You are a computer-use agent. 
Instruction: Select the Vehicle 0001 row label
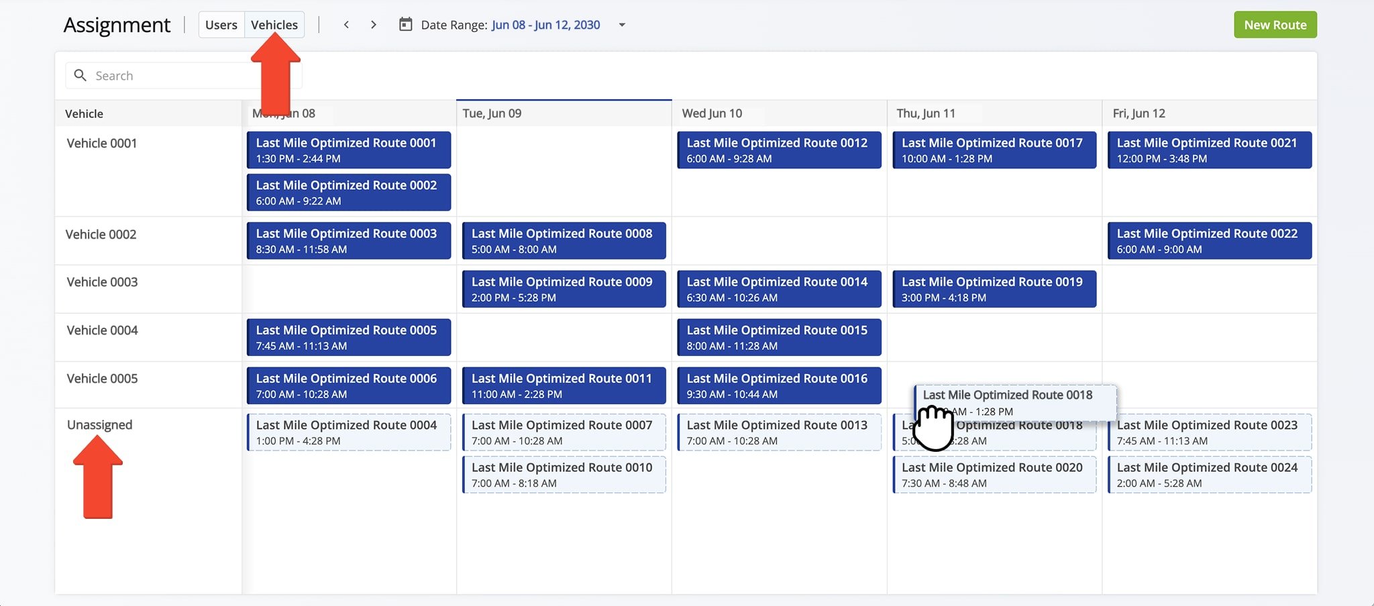pos(101,143)
